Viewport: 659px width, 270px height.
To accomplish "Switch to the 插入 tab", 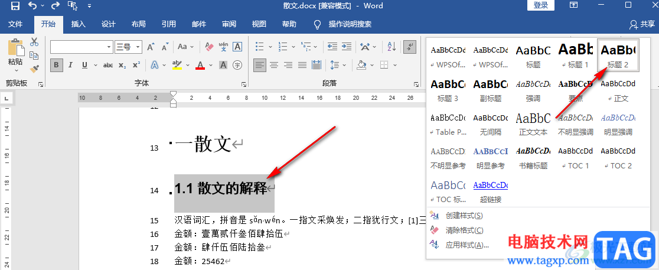I will coord(79,24).
